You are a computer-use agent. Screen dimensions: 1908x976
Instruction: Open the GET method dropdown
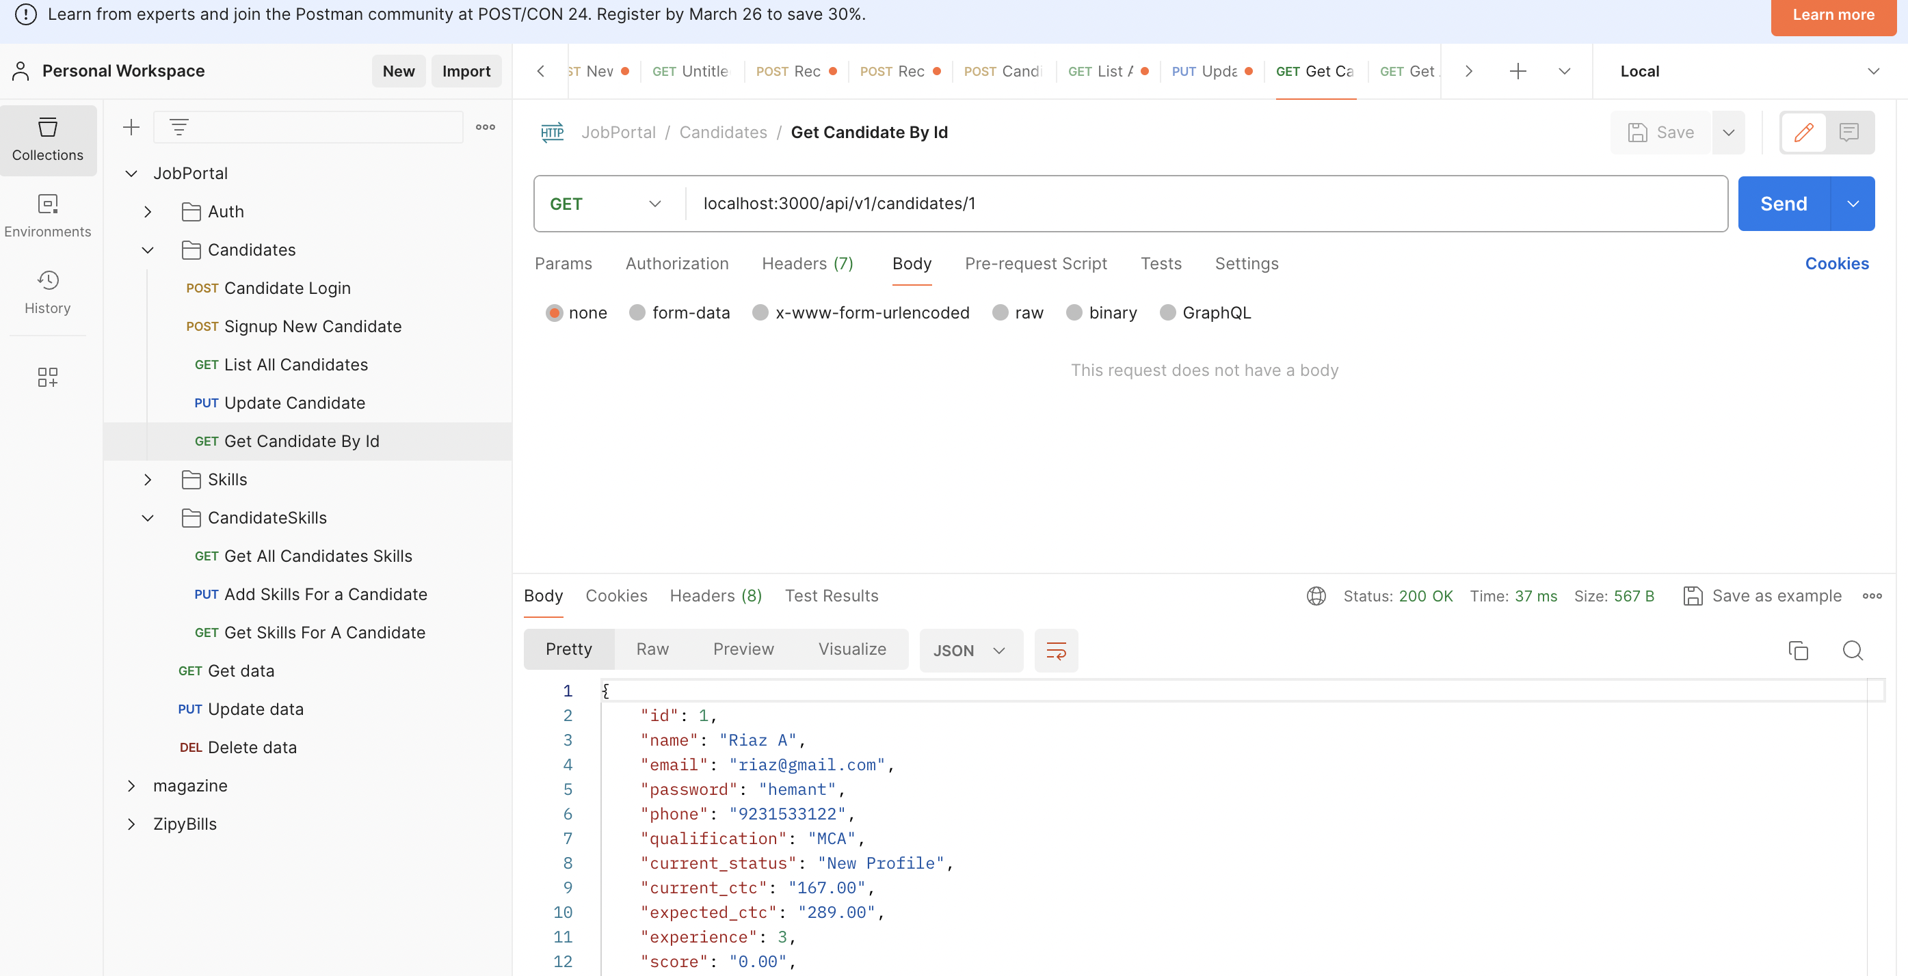click(605, 204)
